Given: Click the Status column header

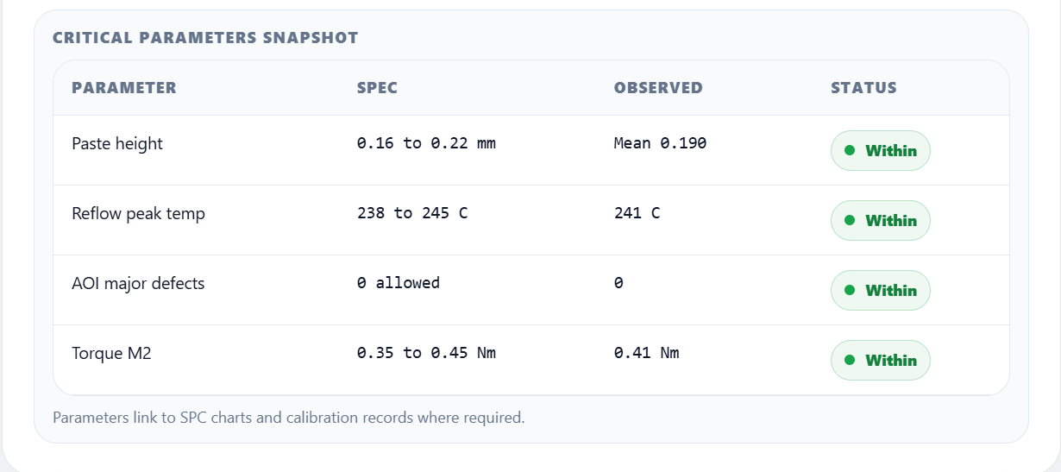Looking at the screenshot, I should [x=863, y=88].
